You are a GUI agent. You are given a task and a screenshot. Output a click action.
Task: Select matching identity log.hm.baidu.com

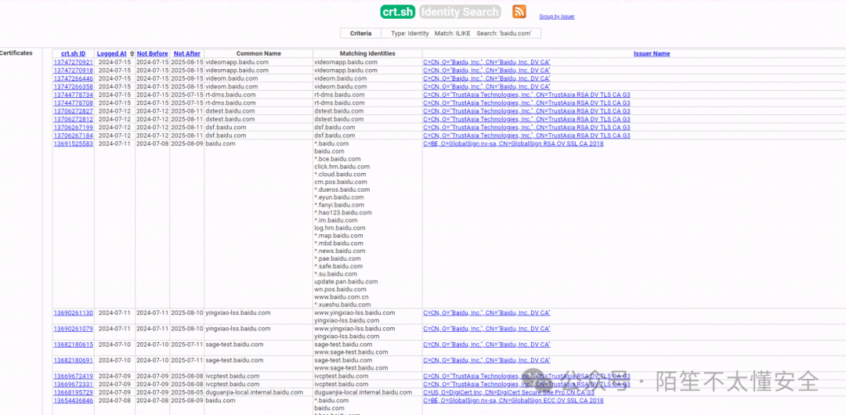tap(340, 228)
